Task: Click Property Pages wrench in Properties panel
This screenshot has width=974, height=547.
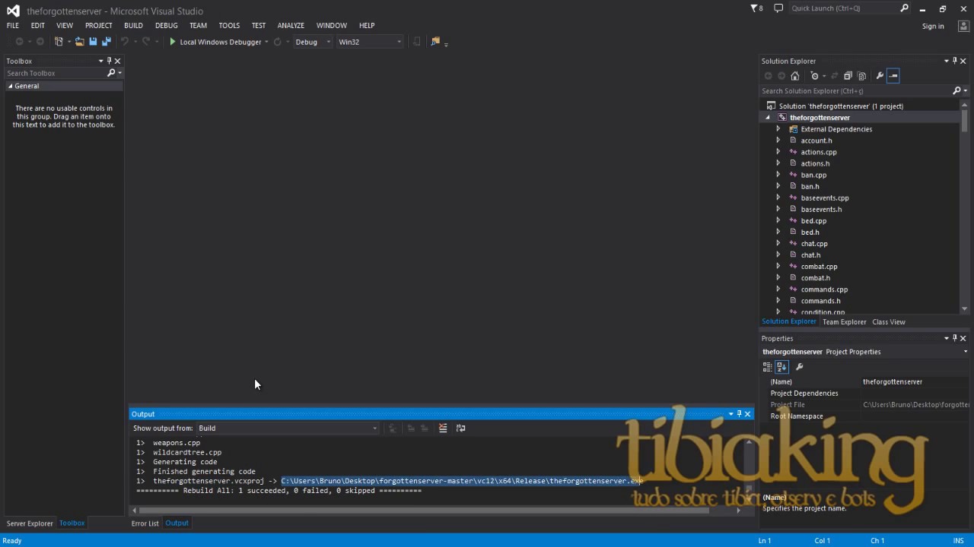Action: (x=800, y=367)
